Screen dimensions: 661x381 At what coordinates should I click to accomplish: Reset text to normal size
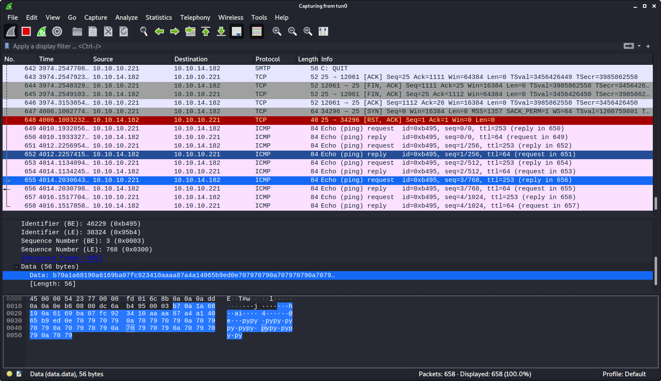(x=308, y=31)
